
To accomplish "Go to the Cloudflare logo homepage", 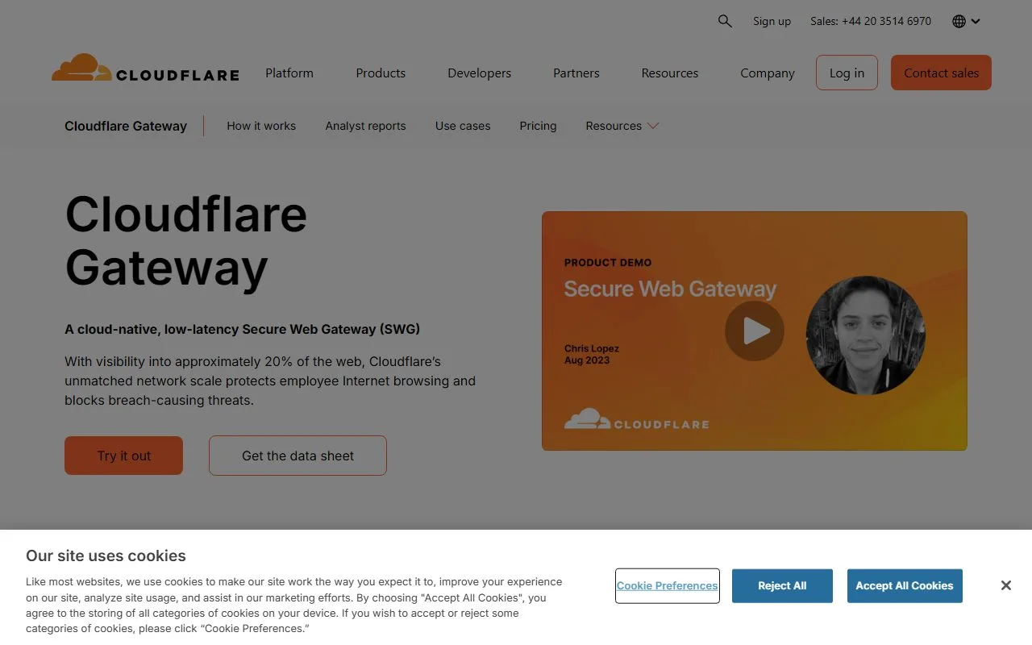I will tap(145, 69).
